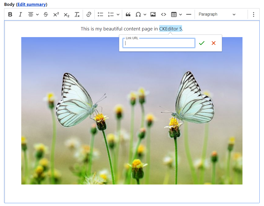Expand the table insertion dropdown
264x206 pixels.
pos(180,15)
